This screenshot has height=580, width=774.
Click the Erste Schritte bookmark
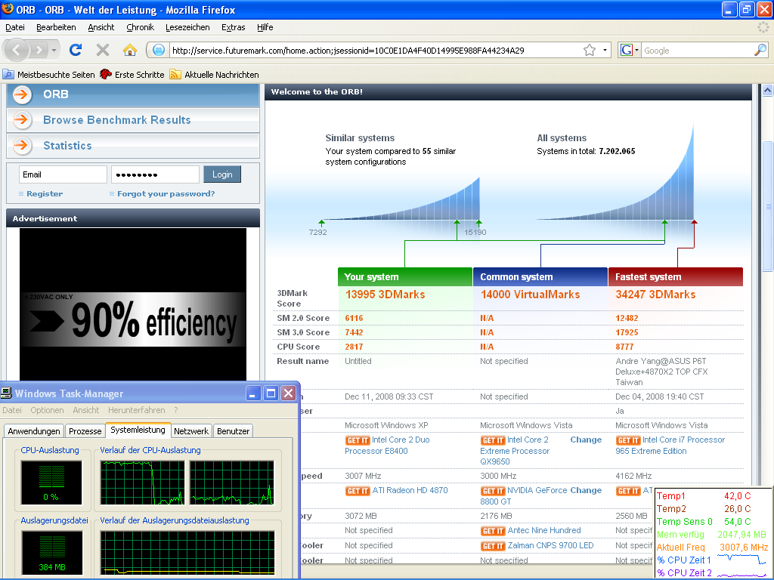132,75
